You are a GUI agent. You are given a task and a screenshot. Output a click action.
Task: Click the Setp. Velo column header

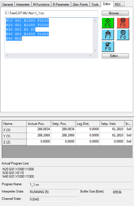pos(112,124)
